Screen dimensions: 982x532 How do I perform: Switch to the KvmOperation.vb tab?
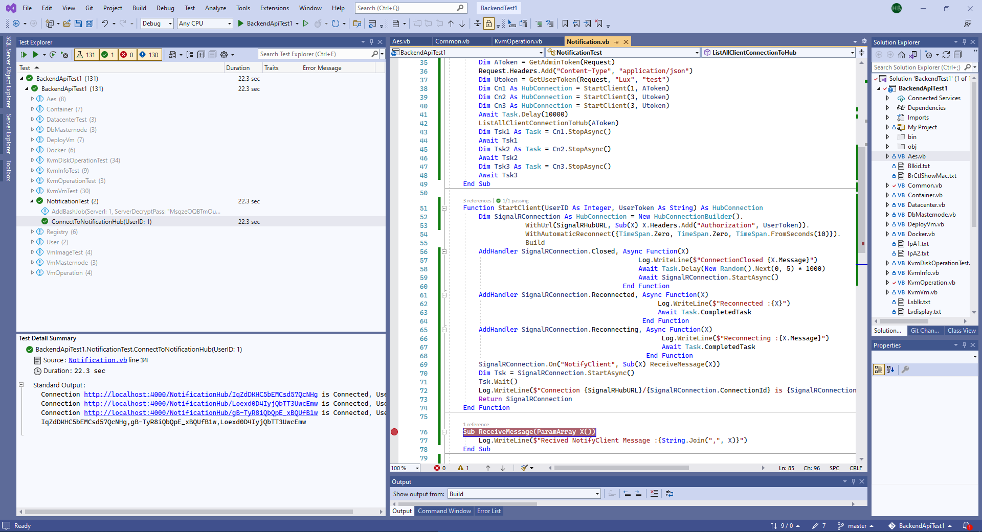click(x=518, y=41)
